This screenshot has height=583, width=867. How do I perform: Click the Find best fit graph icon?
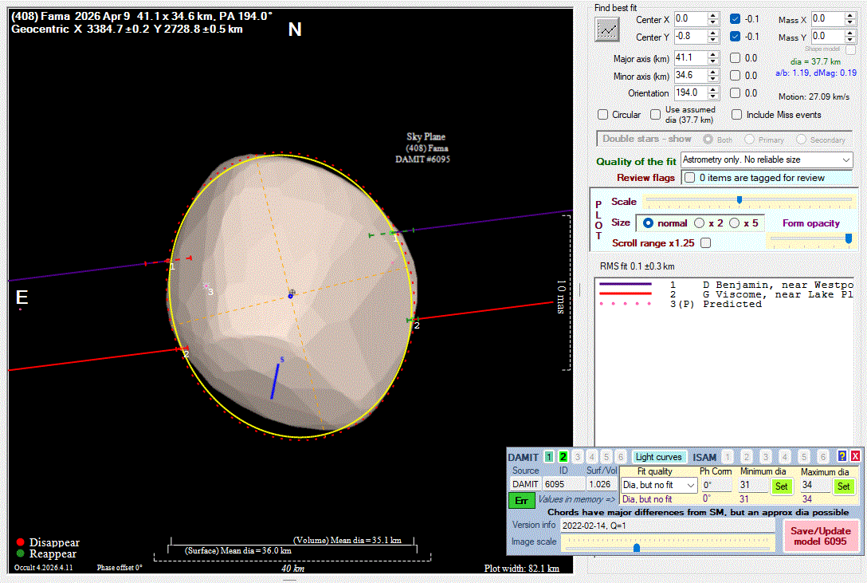(607, 29)
